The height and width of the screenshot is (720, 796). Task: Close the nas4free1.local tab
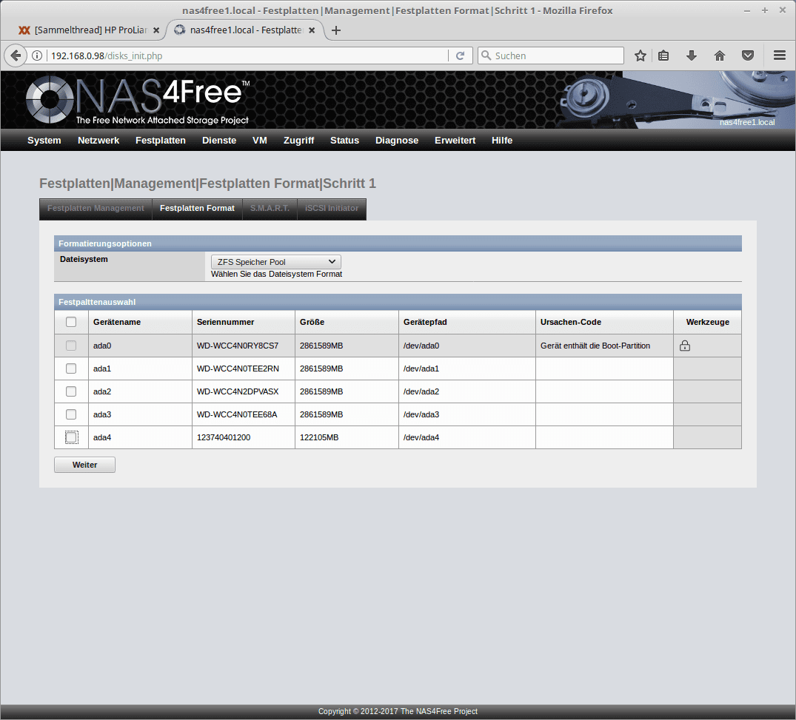[x=312, y=30]
